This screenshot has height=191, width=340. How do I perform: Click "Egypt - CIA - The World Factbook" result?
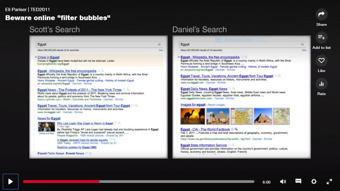click(x=205, y=129)
